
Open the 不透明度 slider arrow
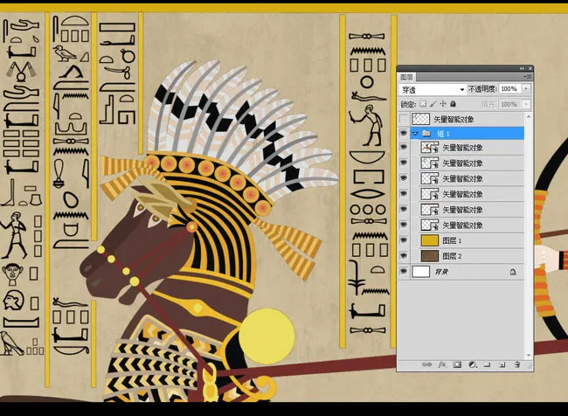point(526,89)
